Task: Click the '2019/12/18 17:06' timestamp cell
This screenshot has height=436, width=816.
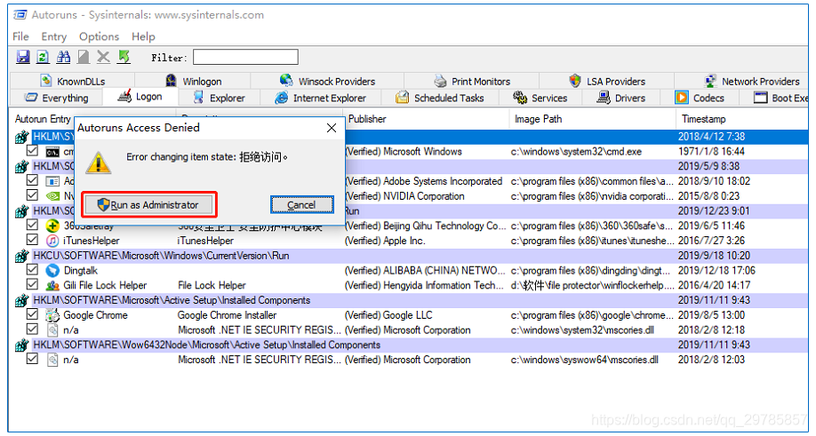Action: coord(716,270)
